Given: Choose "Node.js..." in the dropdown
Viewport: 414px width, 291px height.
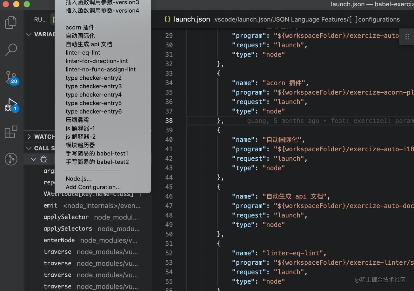Looking at the screenshot, I should pos(78,179).
